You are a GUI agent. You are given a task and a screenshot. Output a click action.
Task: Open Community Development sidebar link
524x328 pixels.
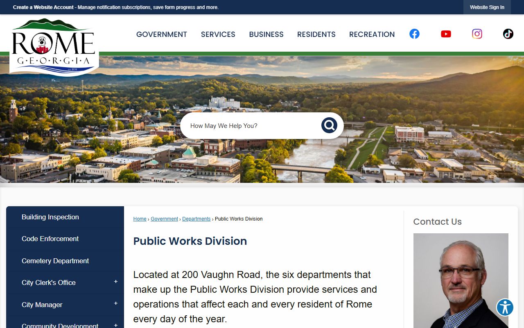[x=60, y=326]
